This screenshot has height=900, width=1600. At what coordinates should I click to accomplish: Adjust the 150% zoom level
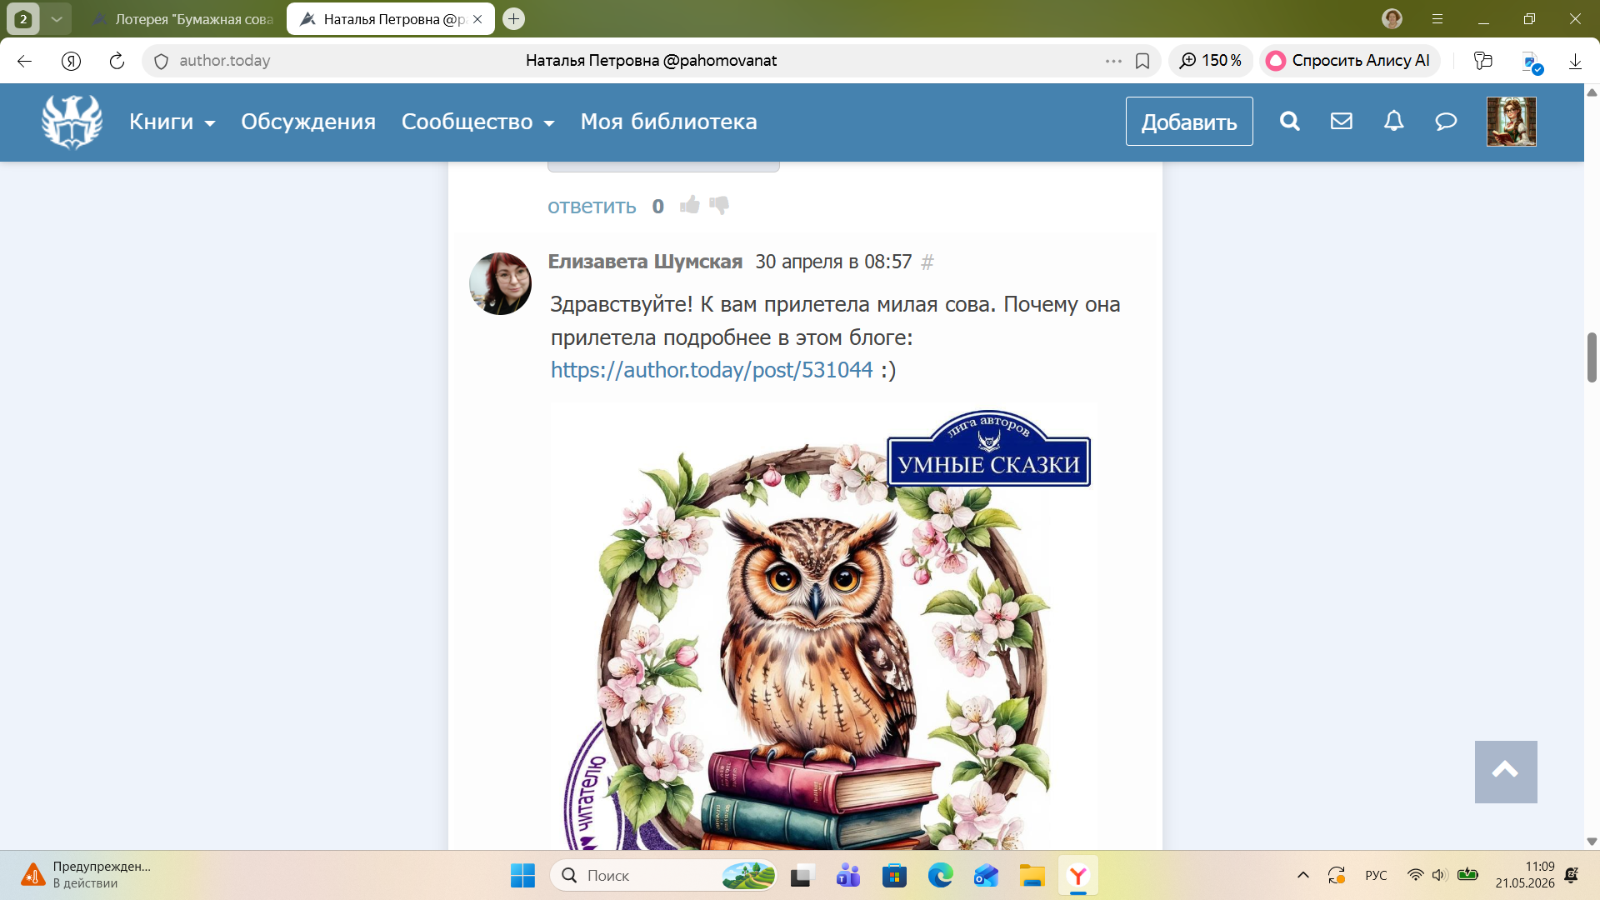point(1211,61)
